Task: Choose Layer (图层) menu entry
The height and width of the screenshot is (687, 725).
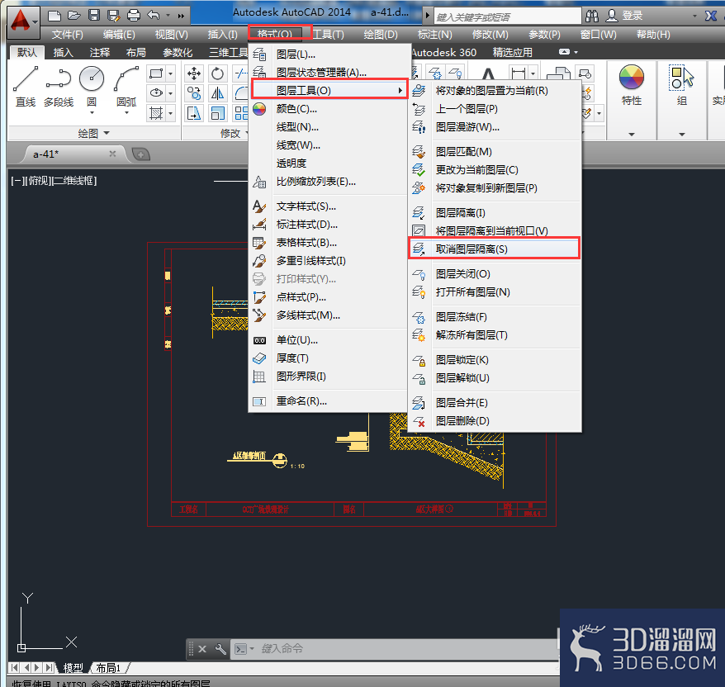Action: point(329,54)
